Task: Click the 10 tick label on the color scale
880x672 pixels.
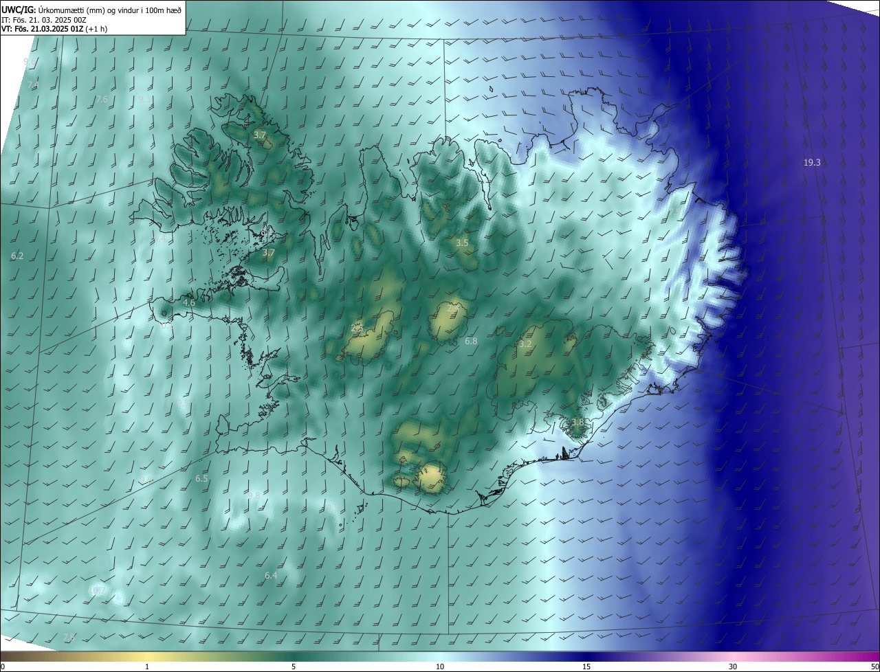Action: tap(440, 667)
